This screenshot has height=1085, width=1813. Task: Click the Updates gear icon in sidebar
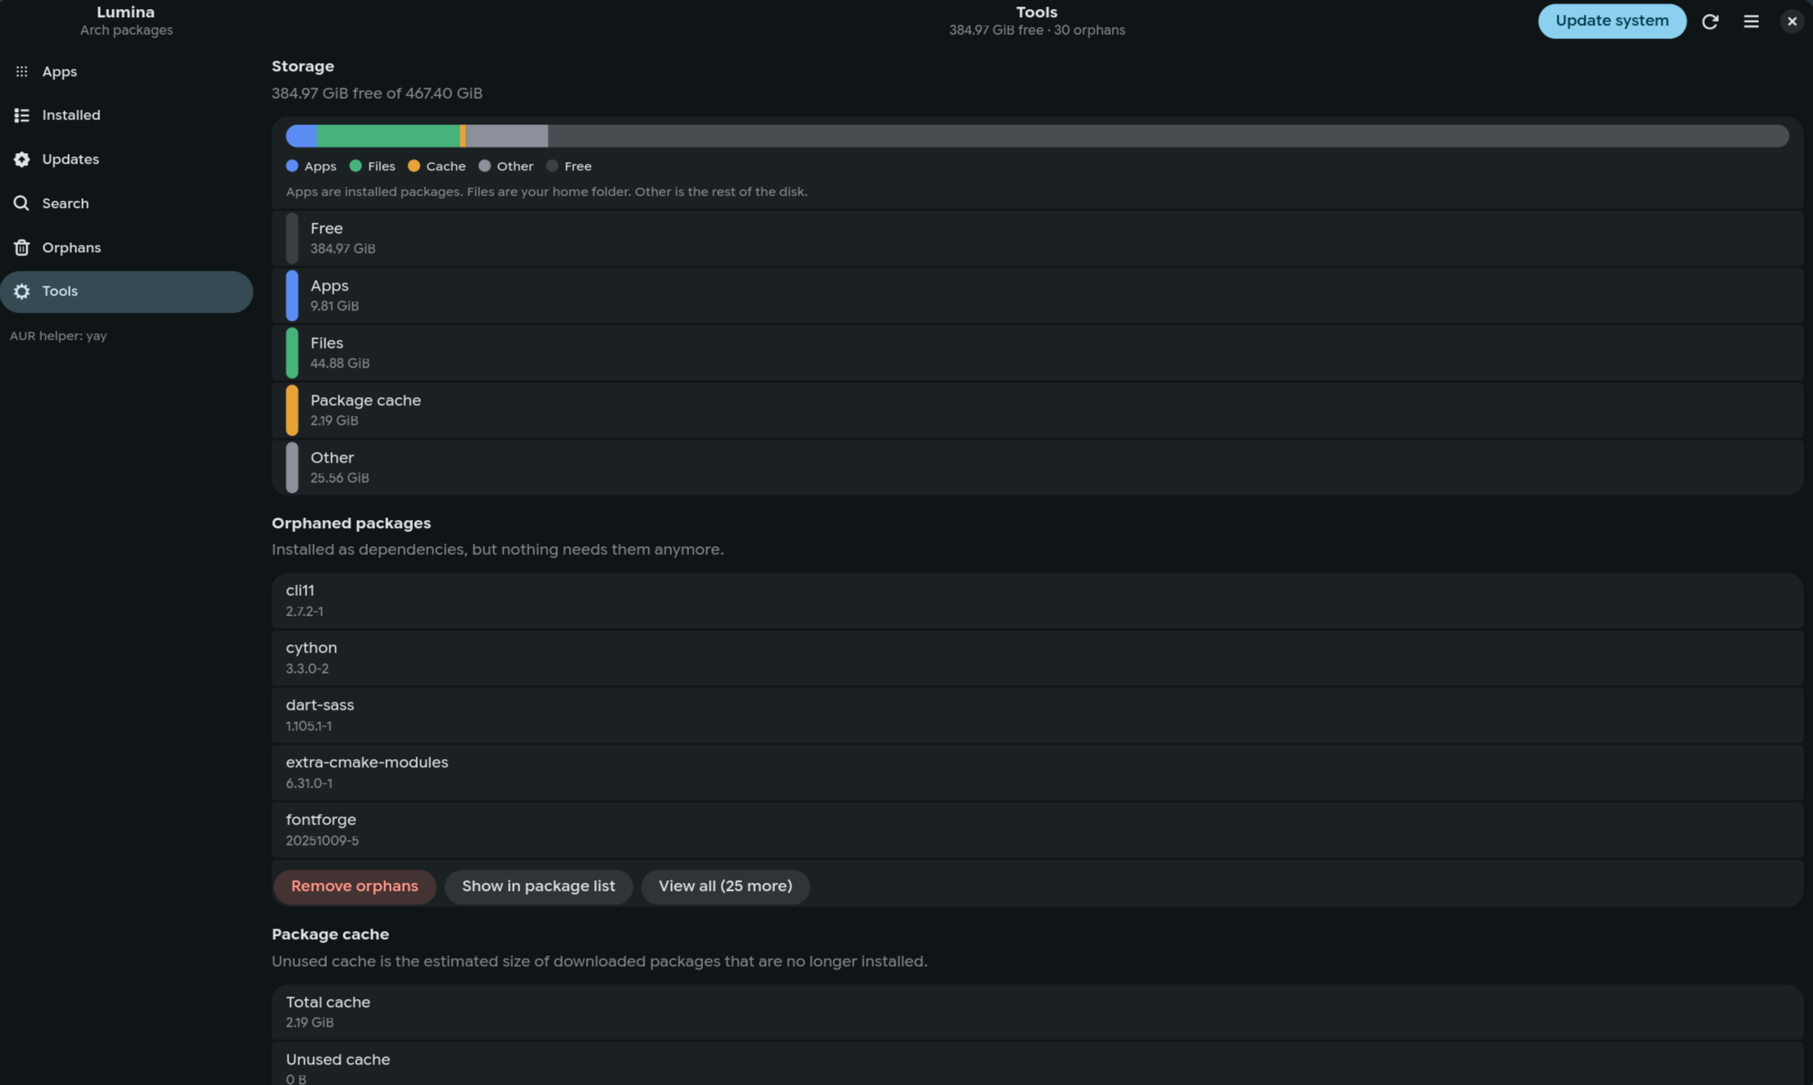coord(21,160)
